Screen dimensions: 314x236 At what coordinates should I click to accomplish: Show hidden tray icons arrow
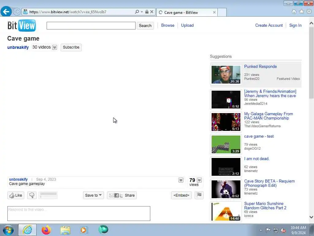pyautogui.click(x=261, y=230)
